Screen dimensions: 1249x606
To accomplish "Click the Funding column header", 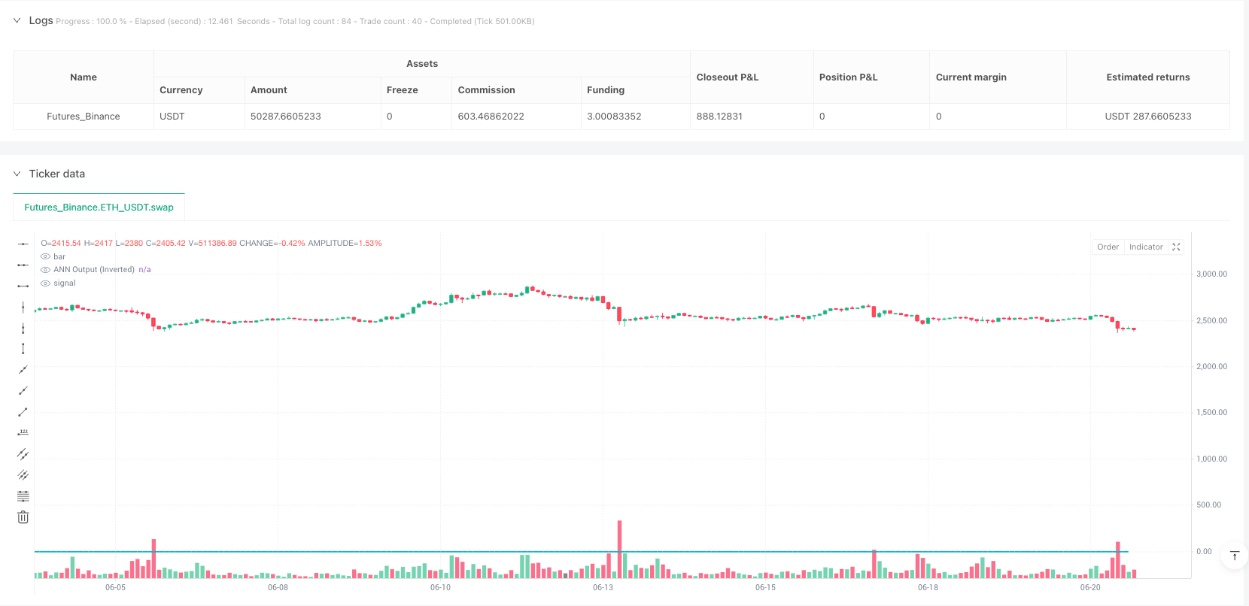I will pyautogui.click(x=636, y=90).
